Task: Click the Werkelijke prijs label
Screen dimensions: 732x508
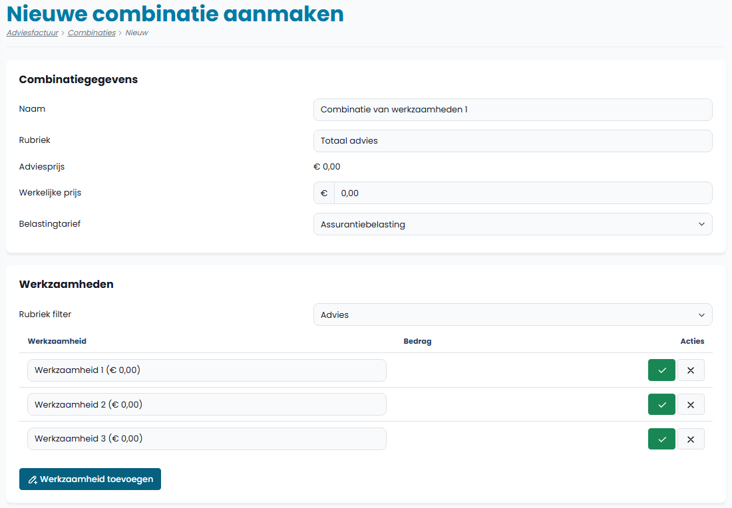Action: 50,193
